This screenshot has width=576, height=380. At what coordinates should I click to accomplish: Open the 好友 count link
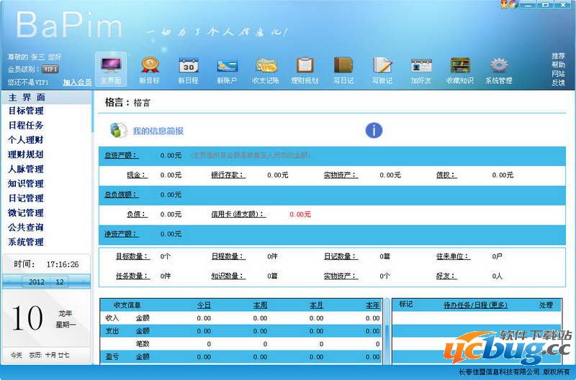tap(446, 276)
